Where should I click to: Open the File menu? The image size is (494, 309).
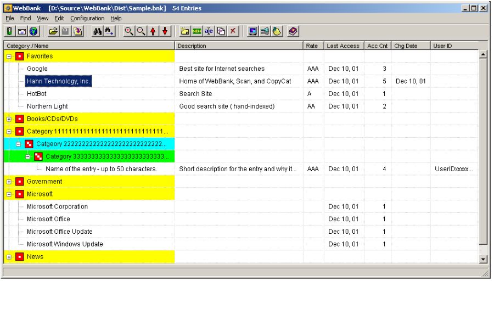click(10, 18)
